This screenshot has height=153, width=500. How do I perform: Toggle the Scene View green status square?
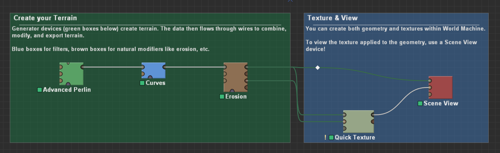tap(420, 103)
